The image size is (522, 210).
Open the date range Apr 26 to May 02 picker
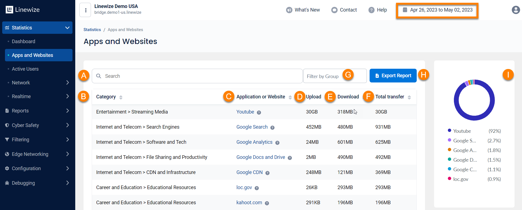(437, 10)
